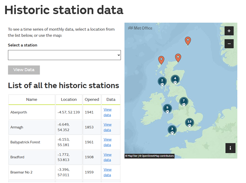246x183 pixels.
Task: Expand the cluster of 7 stations
Action: pyautogui.click(x=184, y=101)
